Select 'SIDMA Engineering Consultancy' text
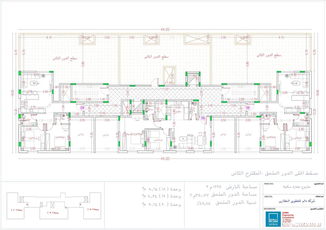The image size is (326, 230). point(288,215)
